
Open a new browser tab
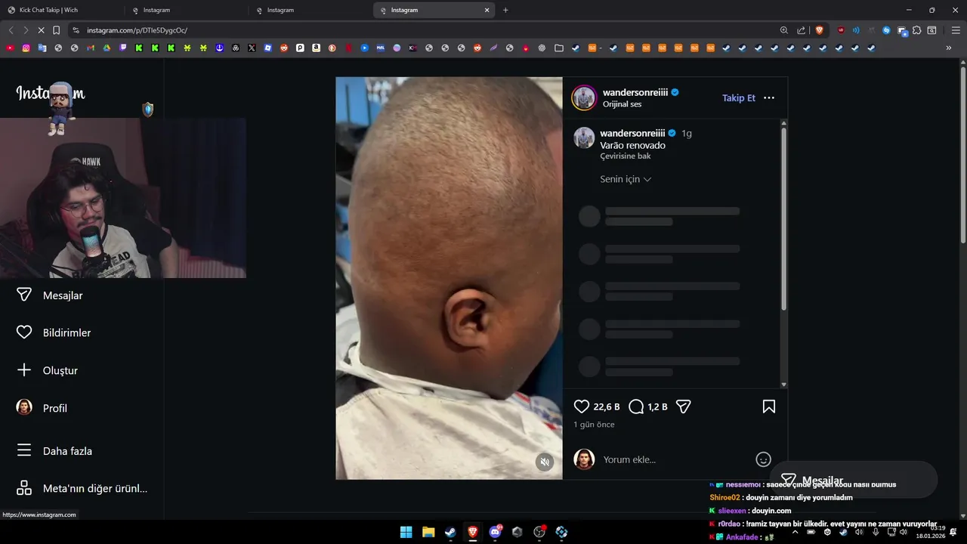tap(505, 10)
